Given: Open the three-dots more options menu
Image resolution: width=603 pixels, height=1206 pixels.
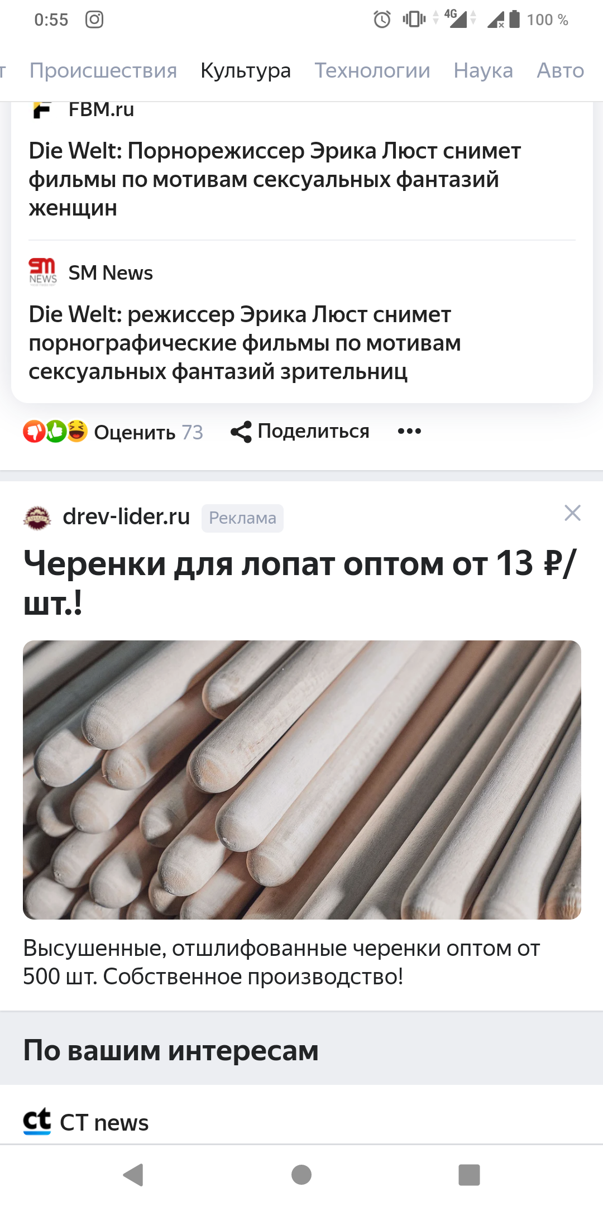Looking at the screenshot, I should 409,431.
